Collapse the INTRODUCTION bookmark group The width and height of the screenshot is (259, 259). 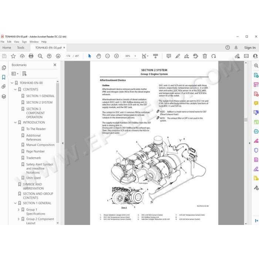[15, 122]
